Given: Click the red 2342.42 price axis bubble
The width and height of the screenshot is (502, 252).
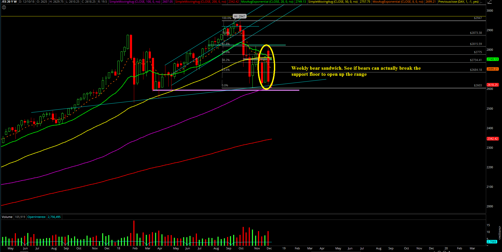Looking at the screenshot, I should tap(492, 139).
